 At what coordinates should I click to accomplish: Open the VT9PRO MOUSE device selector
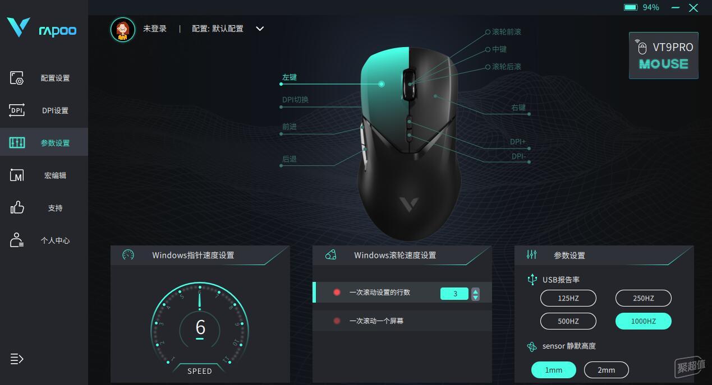664,55
